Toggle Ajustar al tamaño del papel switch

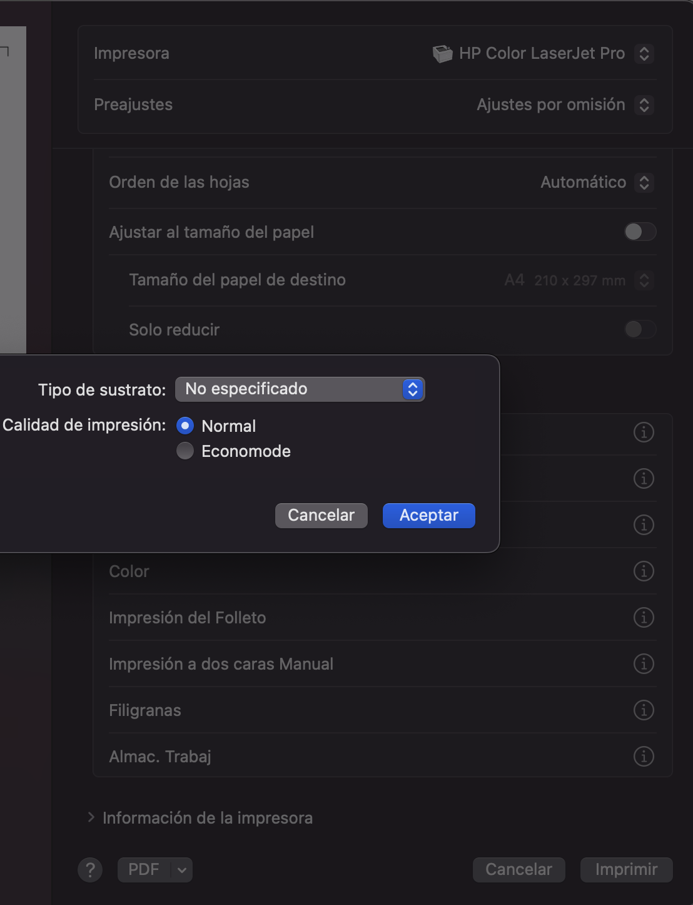(x=640, y=232)
